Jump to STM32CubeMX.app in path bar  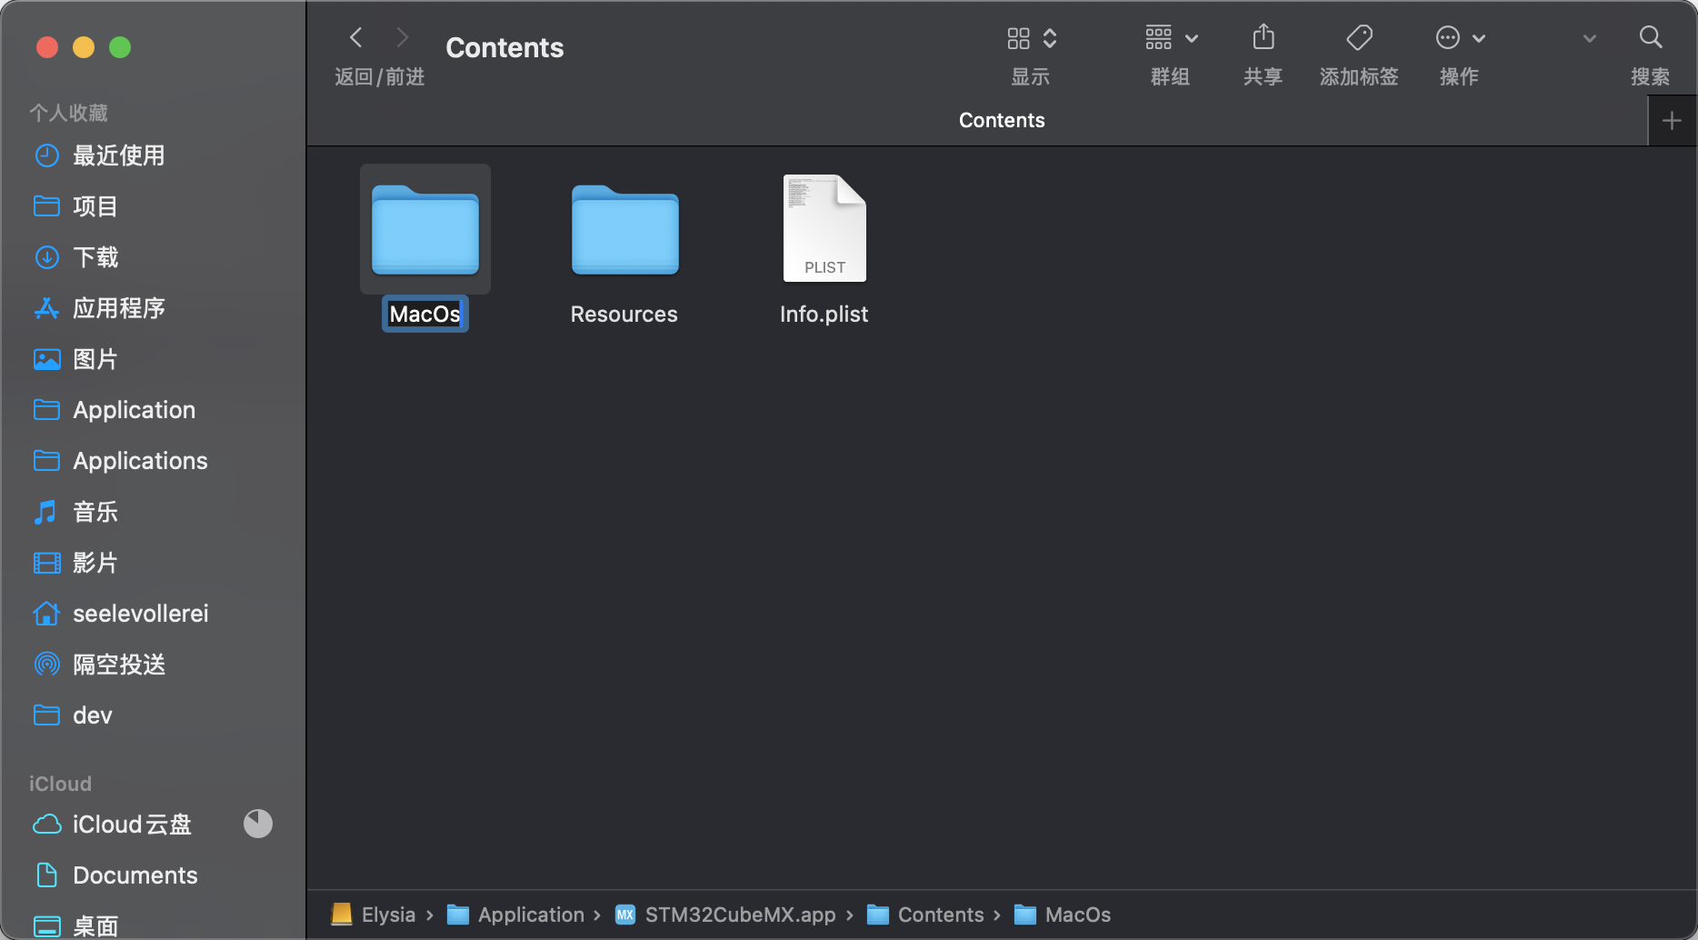click(x=739, y=915)
